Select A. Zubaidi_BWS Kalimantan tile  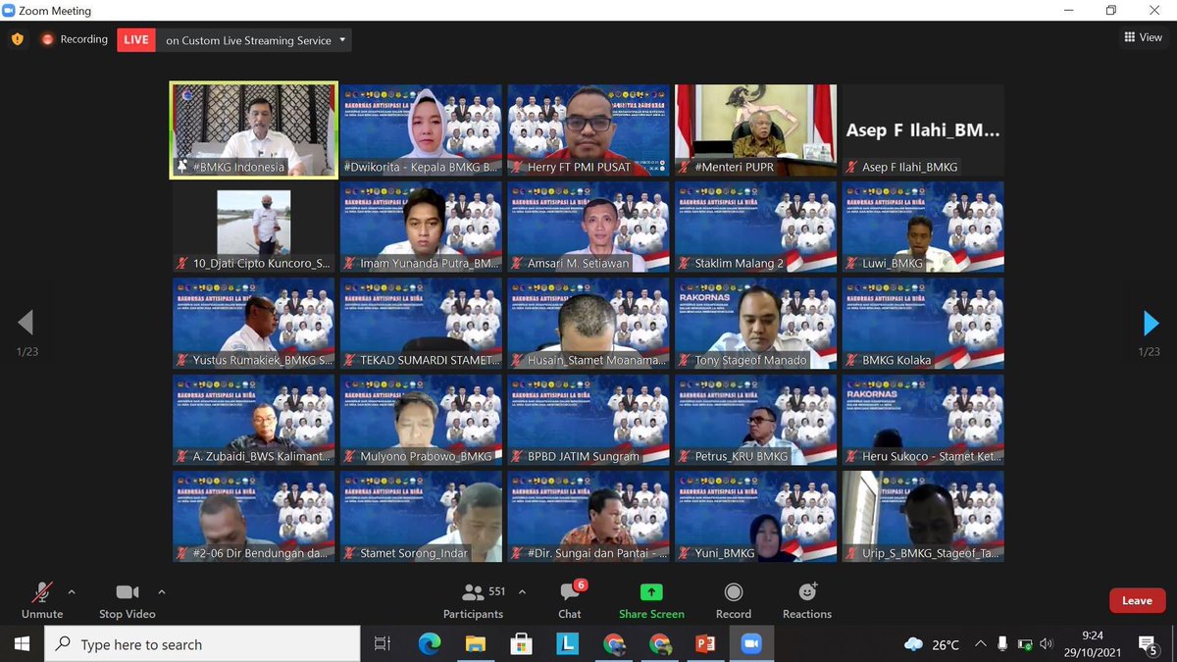pyautogui.click(x=254, y=420)
